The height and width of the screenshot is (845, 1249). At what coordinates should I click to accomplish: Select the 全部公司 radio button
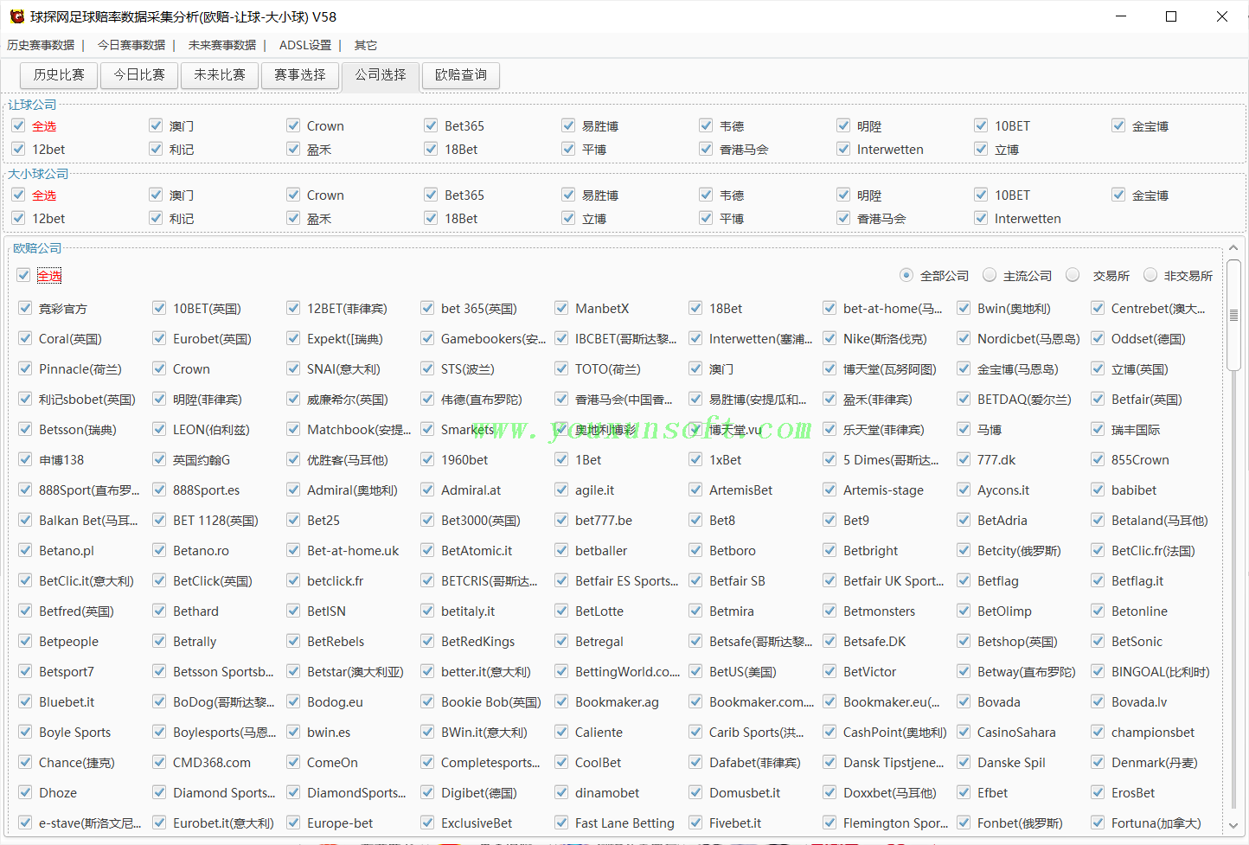906,275
